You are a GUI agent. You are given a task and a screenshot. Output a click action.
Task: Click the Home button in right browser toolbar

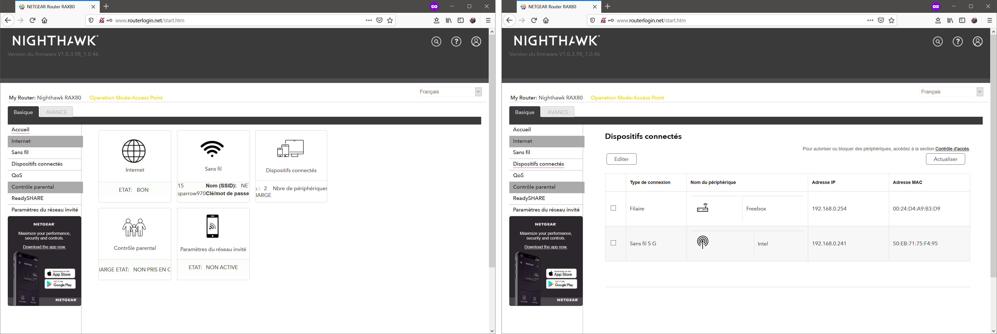pyautogui.click(x=546, y=21)
